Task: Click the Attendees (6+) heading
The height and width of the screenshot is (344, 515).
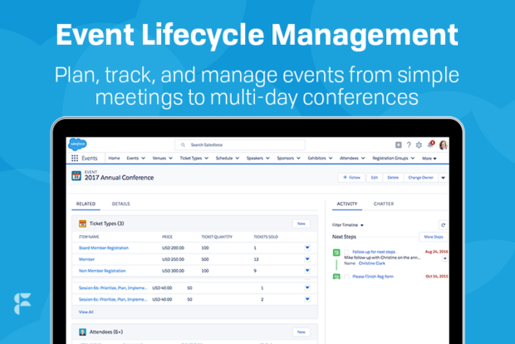Action: pos(106,332)
